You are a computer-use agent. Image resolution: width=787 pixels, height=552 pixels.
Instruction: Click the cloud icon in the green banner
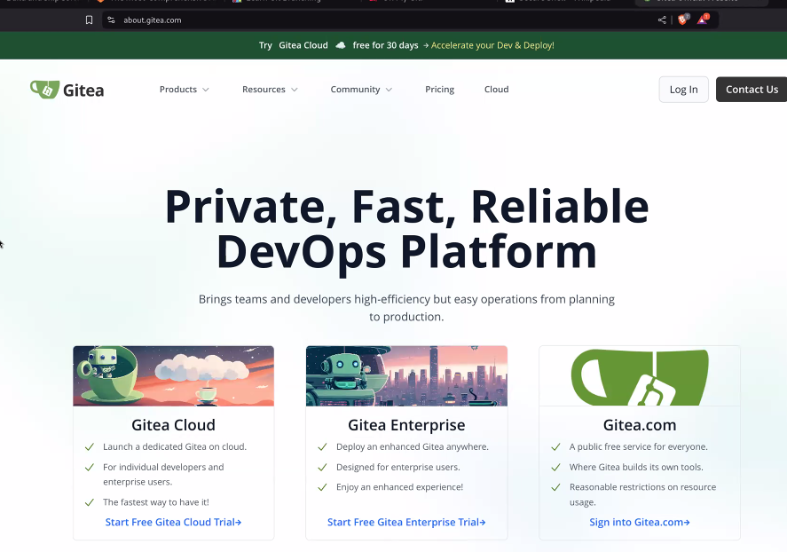(x=341, y=45)
